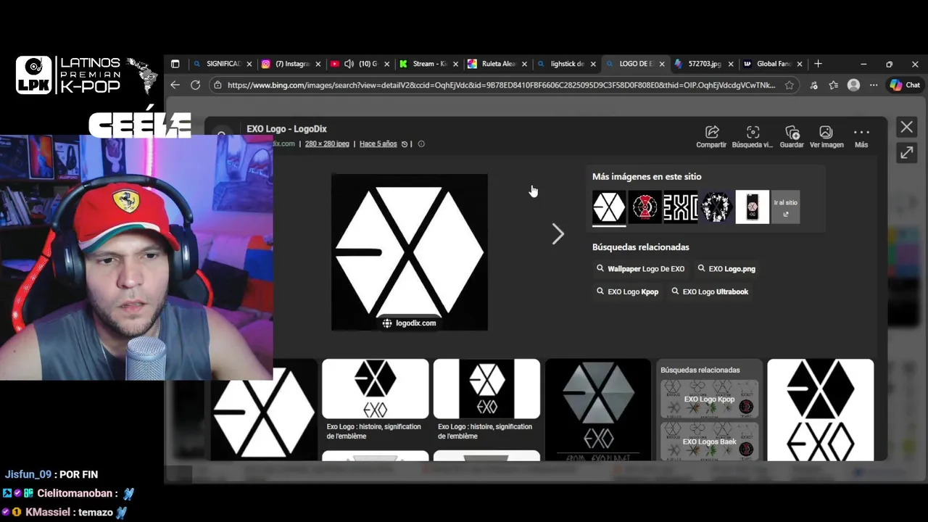The width and height of the screenshot is (928, 522).
Task: Expand the image viewer to fullscreen
Action: point(907,153)
